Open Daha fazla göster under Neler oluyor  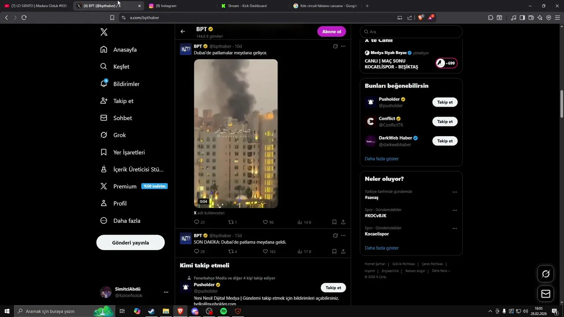coord(382,248)
